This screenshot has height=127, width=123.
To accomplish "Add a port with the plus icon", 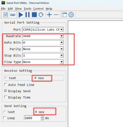I will coord(49,15).
